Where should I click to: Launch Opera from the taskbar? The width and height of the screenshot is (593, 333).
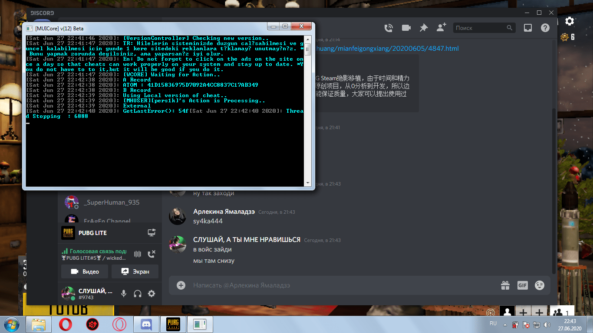pyautogui.click(x=66, y=324)
